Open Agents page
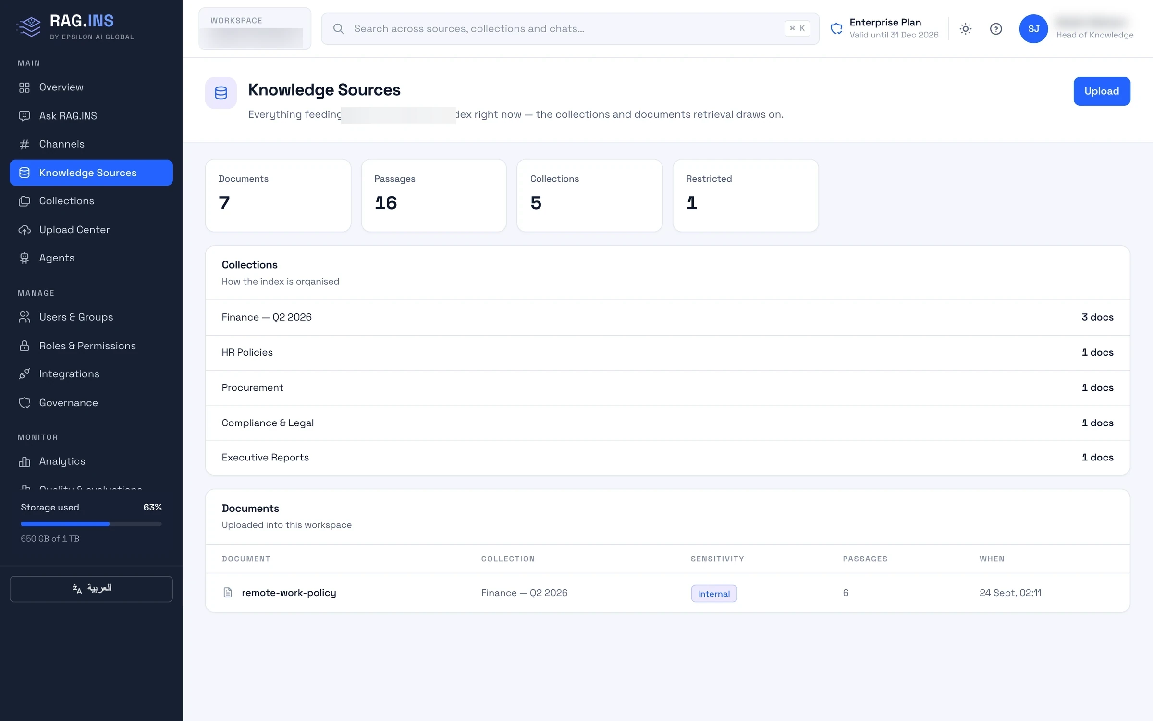Screen dimensions: 1153x721 pos(91,258)
